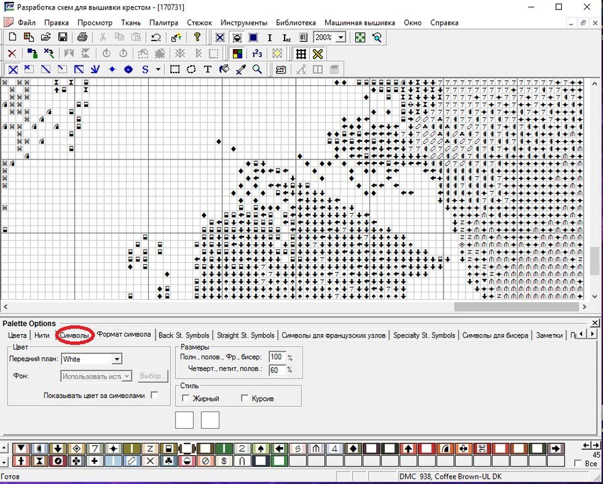Click the Undo arrow icon
This screenshot has width=603, height=484.
click(x=155, y=38)
